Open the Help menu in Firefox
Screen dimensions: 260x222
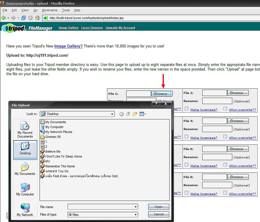click(77, 10)
